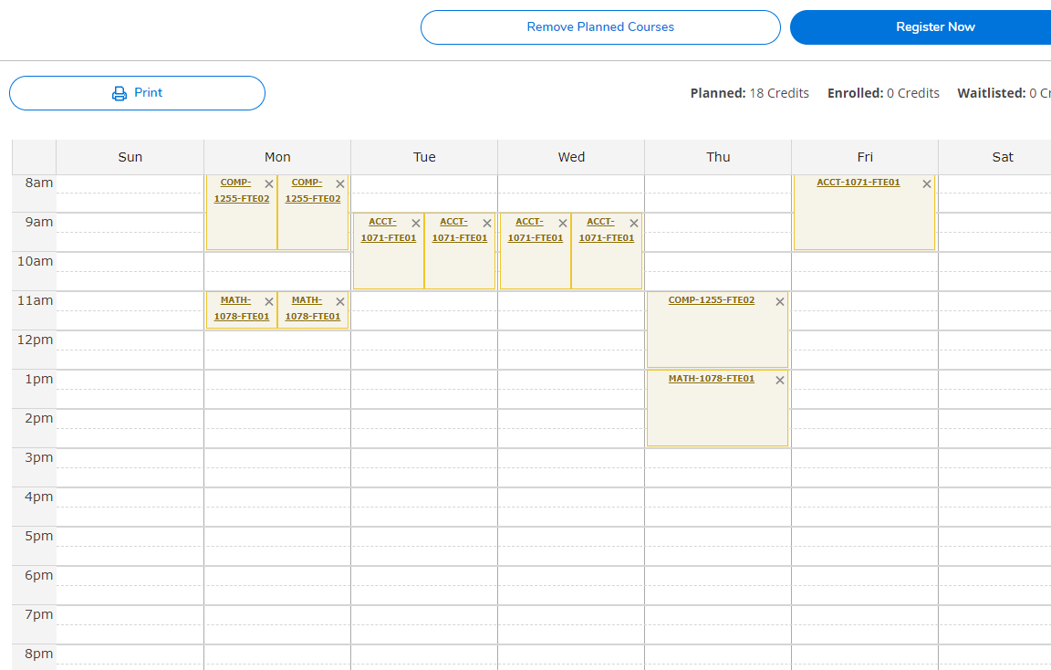The height and width of the screenshot is (670, 1051).
Task: Open the Friday ACCT-1071-FTE01 course link
Action: [858, 182]
